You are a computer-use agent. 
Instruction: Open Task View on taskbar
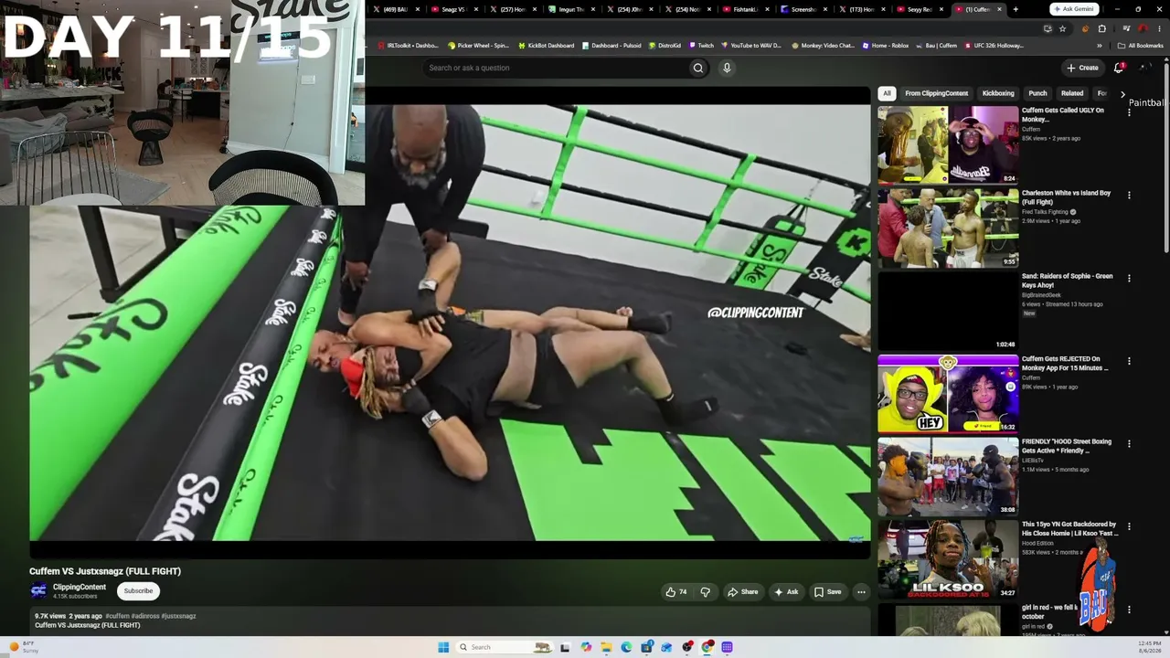[565, 647]
